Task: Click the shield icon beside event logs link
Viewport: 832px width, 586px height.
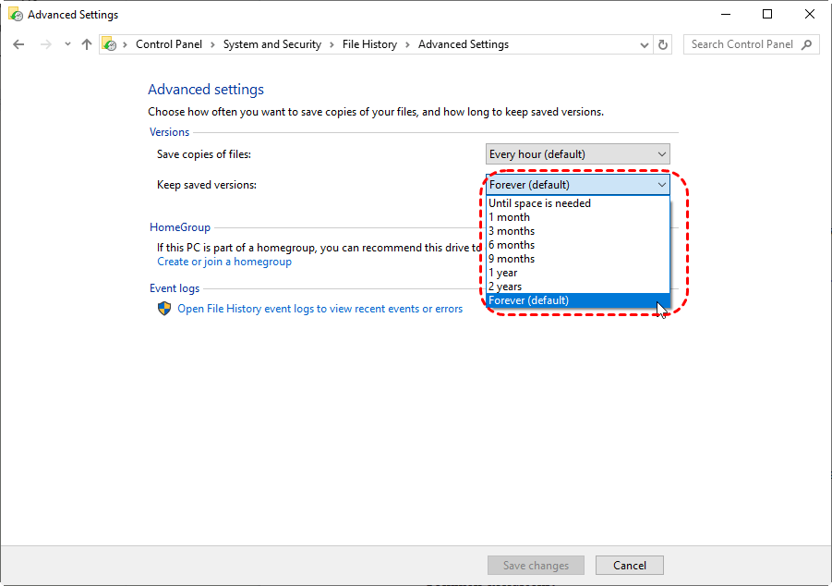Action: coord(164,309)
